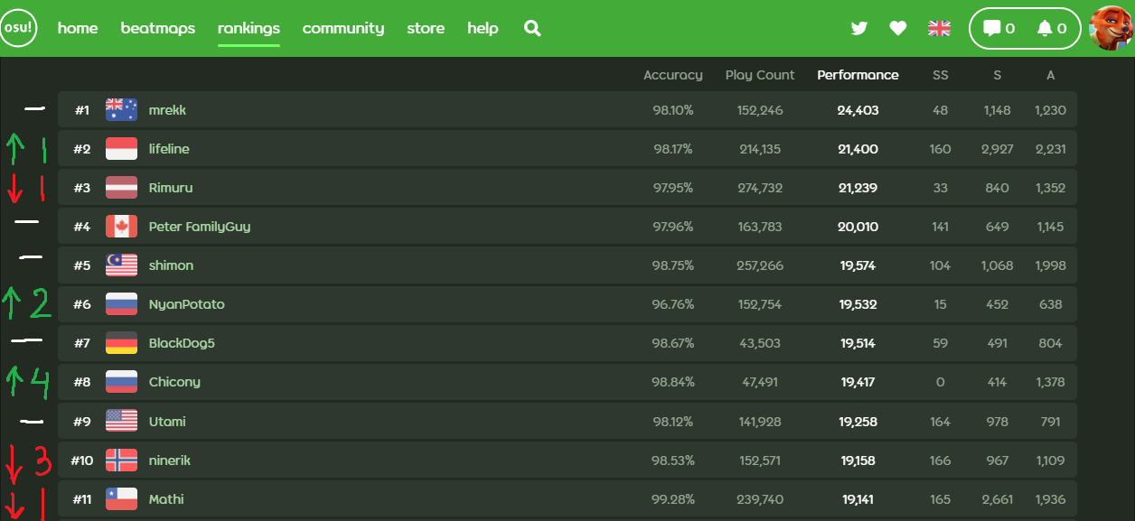Change language via UK flag icon
The image size is (1135, 521).
[x=940, y=29]
